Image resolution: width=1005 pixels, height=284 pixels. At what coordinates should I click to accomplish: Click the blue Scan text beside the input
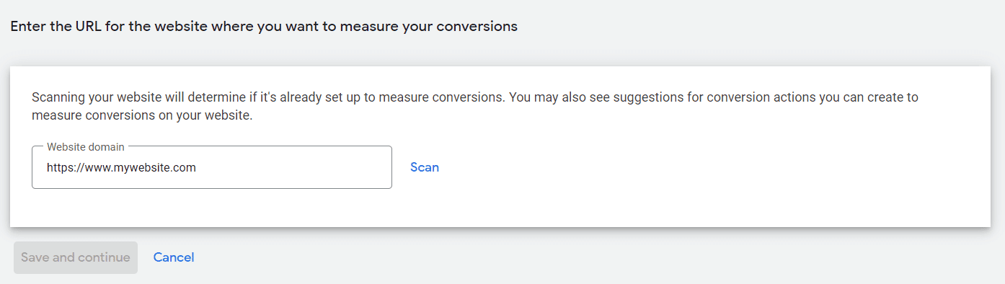[x=424, y=167]
